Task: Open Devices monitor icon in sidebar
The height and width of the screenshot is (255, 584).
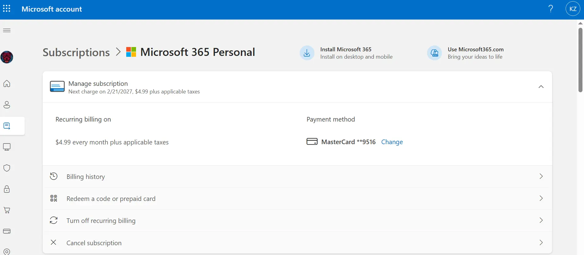Action: (7, 147)
